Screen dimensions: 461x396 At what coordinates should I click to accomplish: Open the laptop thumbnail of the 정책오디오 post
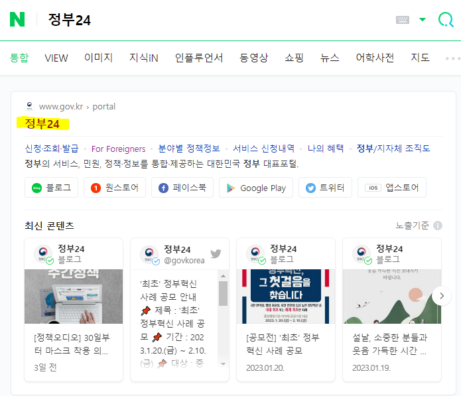pyautogui.click(x=74, y=297)
